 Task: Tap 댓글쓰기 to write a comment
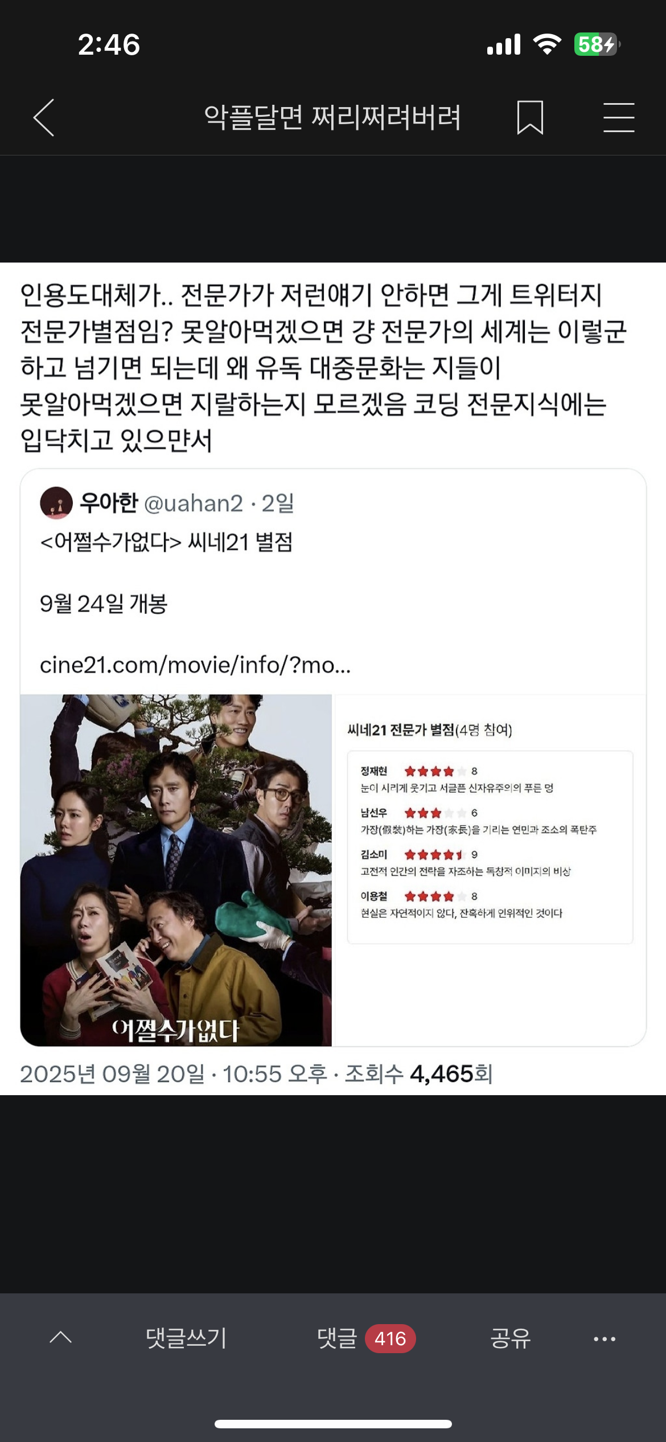[186, 1338]
